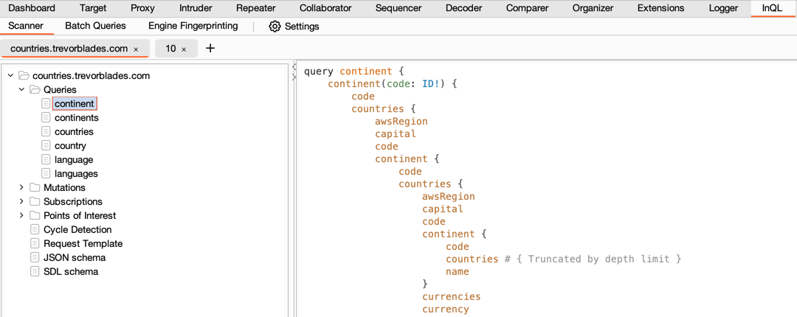Click the country query file icon

tap(46, 146)
